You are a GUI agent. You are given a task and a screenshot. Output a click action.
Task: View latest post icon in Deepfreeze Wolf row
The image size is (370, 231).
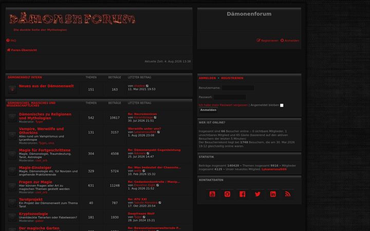[144, 217]
